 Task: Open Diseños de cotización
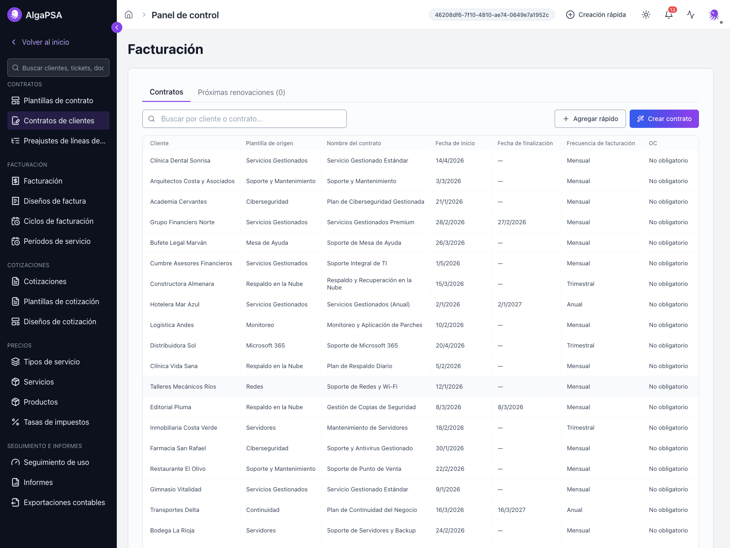(x=58, y=321)
